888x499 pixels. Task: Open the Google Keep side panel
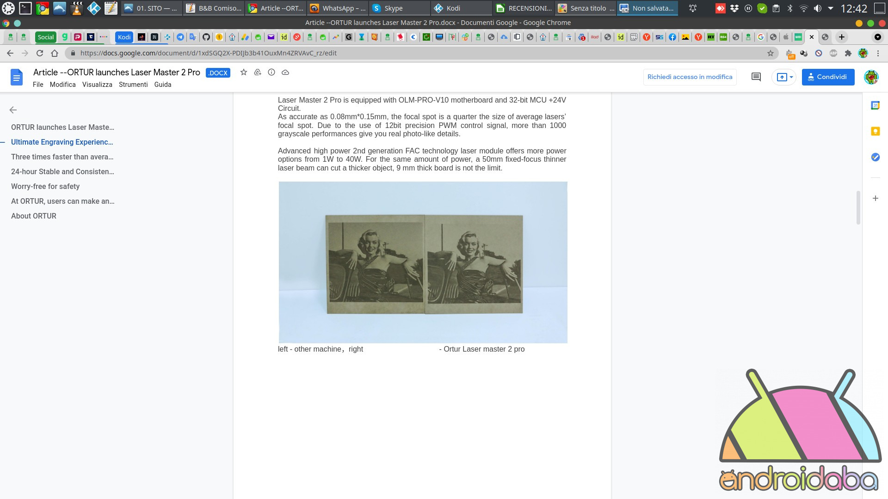click(875, 131)
